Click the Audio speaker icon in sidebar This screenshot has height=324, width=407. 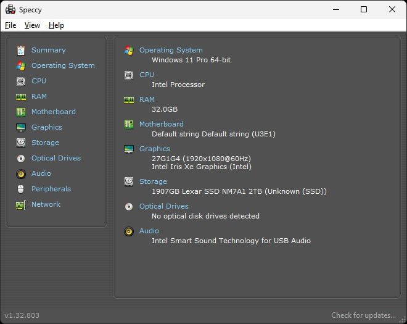pos(21,174)
